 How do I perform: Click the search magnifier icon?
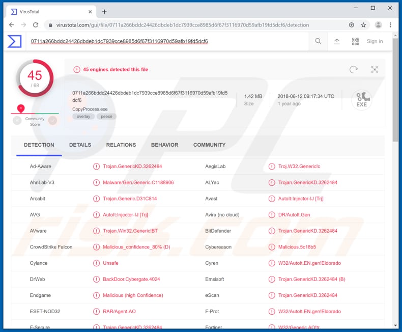[x=318, y=41]
